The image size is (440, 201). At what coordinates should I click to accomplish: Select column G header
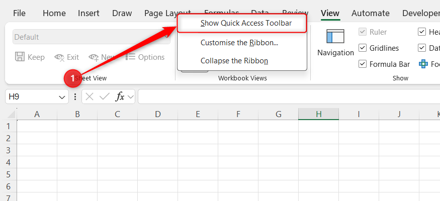click(279, 115)
